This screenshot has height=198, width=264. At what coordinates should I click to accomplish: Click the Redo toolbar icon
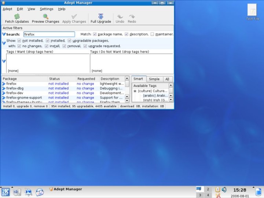click(132, 16)
